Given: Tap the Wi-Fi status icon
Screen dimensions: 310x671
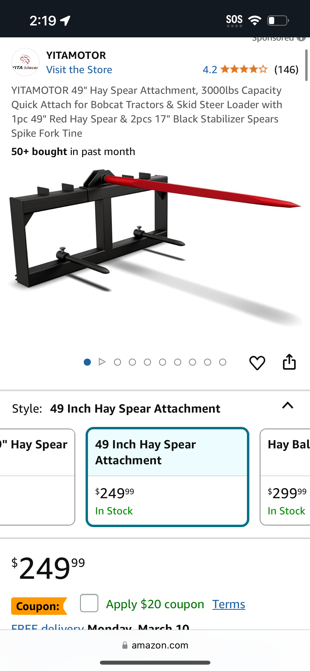Looking at the screenshot, I should (x=255, y=20).
